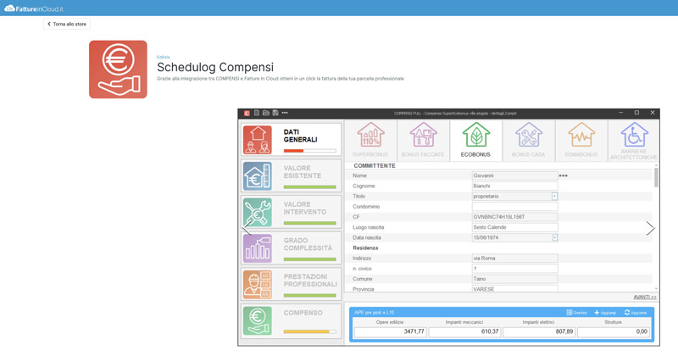Click Aggiungi in the APE panel
The width and height of the screenshot is (678, 356).
click(x=605, y=312)
